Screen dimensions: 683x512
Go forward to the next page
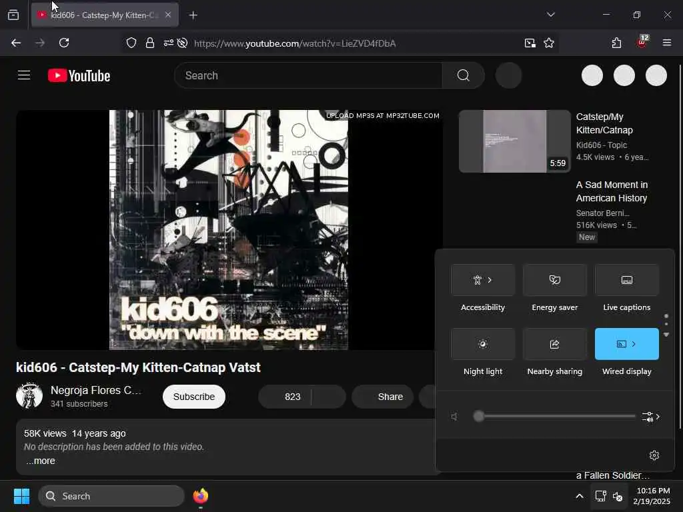[x=40, y=43]
